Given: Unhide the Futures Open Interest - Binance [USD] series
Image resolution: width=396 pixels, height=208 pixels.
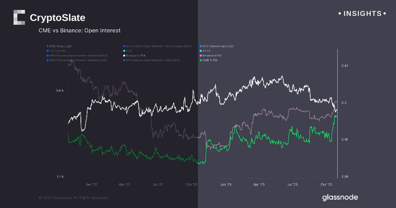Looking at the screenshot, I should [78, 60].
